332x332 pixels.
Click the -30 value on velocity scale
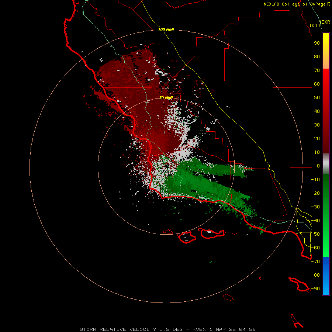[315, 207]
